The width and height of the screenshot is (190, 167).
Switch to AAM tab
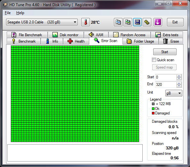[x=96, y=35]
